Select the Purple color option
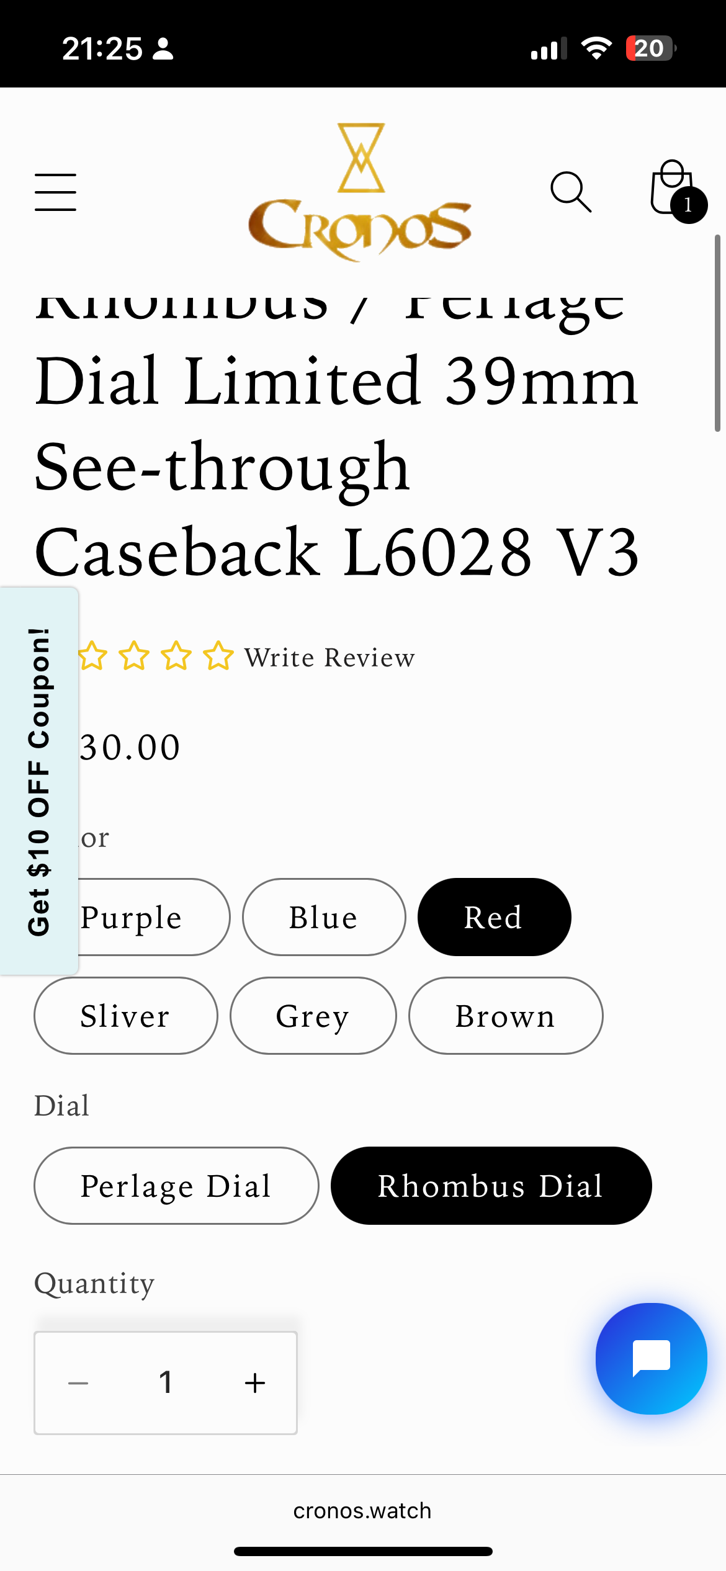The height and width of the screenshot is (1571, 726). coord(149,917)
